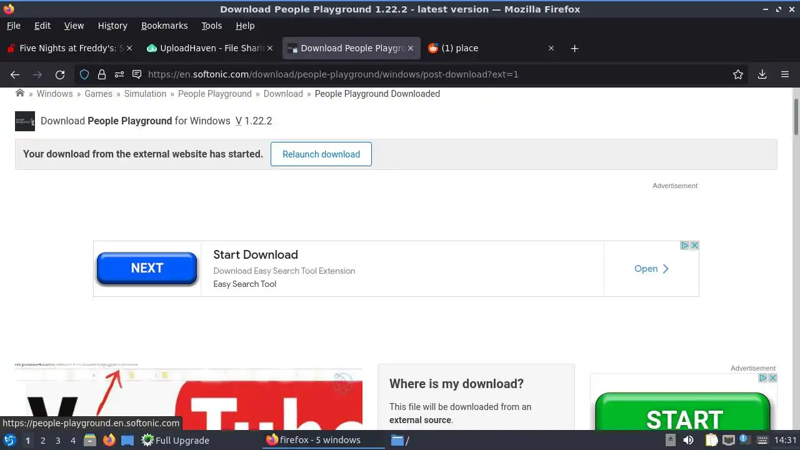Open the Bookmarks menu
The image size is (800, 450).
coord(164,26)
